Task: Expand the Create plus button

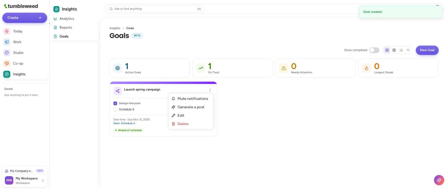Action: 40,18
